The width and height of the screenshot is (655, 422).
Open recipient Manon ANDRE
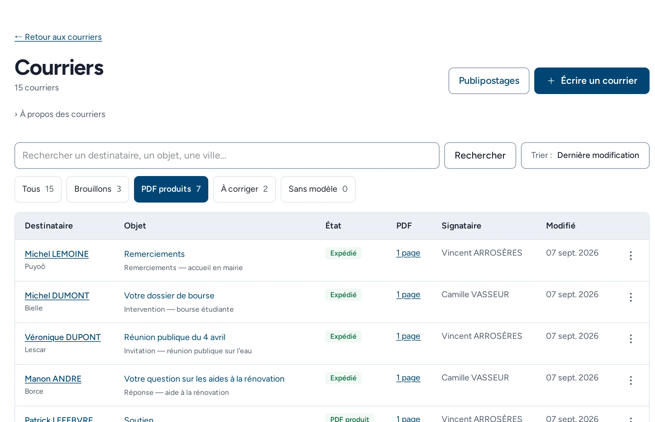53,379
